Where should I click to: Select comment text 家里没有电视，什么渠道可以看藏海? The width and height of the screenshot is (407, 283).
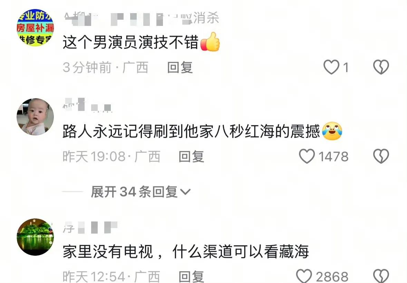click(186, 252)
